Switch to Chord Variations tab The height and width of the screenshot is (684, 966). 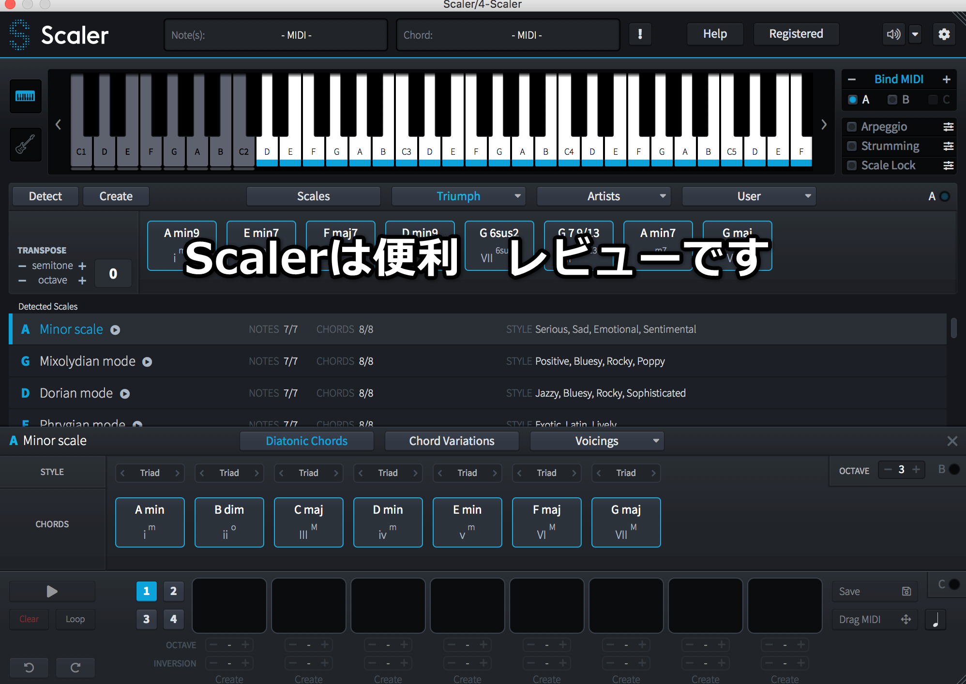coord(452,441)
